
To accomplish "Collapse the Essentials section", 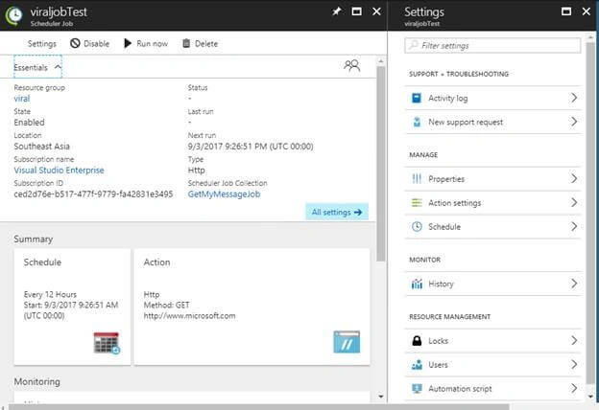I will (37, 67).
